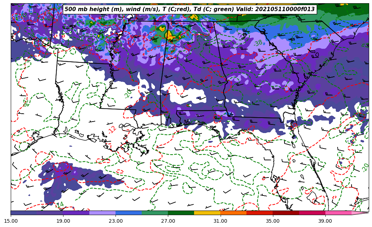Click the 27.00 colorbar tick label
The image size is (372, 227).
pyautogui.click(x=168, y=221)
